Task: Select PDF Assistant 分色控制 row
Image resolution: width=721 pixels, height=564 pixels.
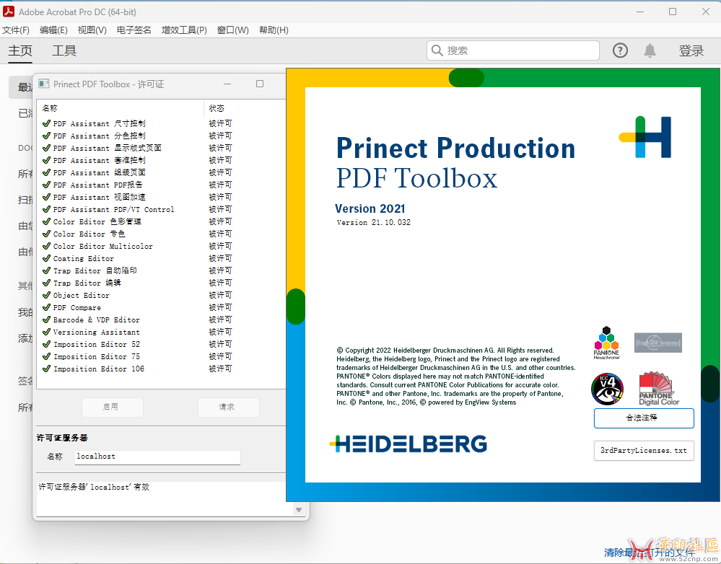Action: pos(162,136)
